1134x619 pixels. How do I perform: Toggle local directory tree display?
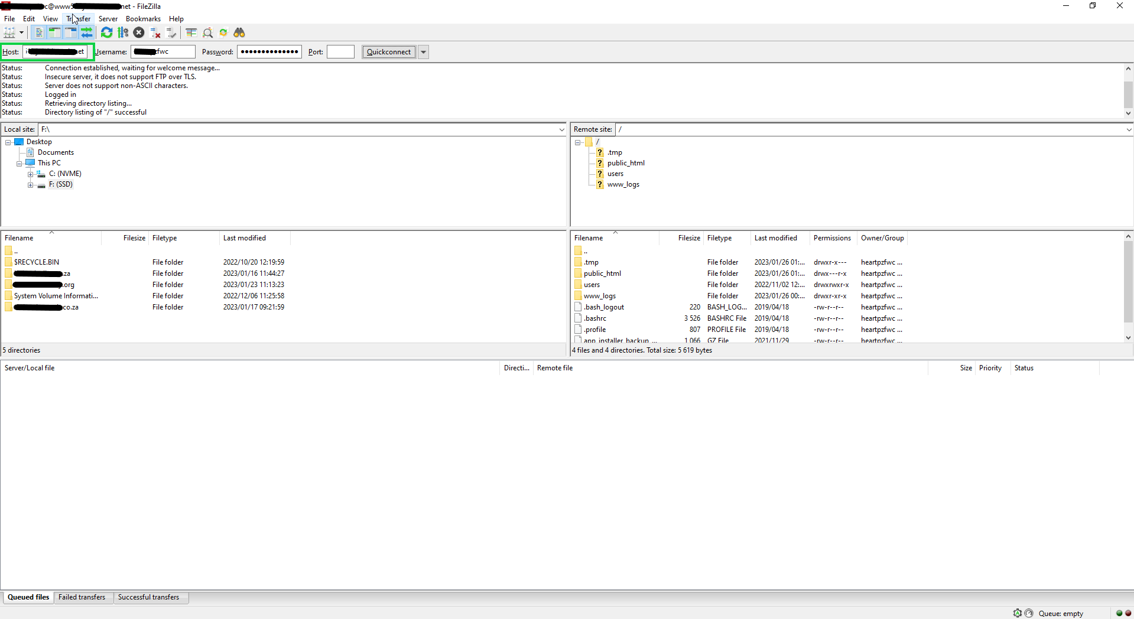pyautogui.click(x=55, y=33)
